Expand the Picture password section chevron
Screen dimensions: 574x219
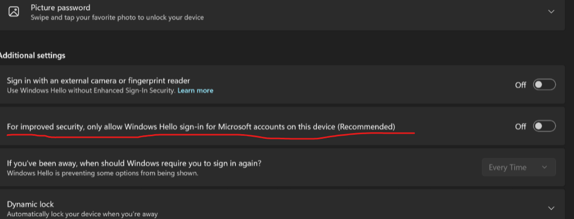point(551,12)
